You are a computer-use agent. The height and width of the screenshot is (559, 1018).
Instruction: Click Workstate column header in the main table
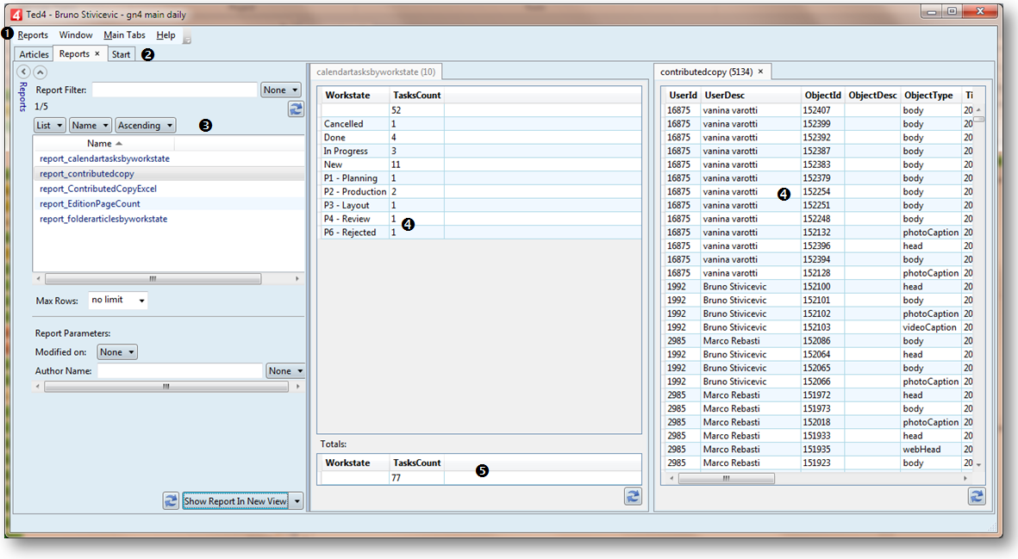click(x=355, y=96)
